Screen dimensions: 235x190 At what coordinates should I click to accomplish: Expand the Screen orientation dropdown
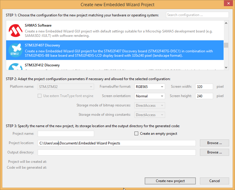click(x=150, y=96)
